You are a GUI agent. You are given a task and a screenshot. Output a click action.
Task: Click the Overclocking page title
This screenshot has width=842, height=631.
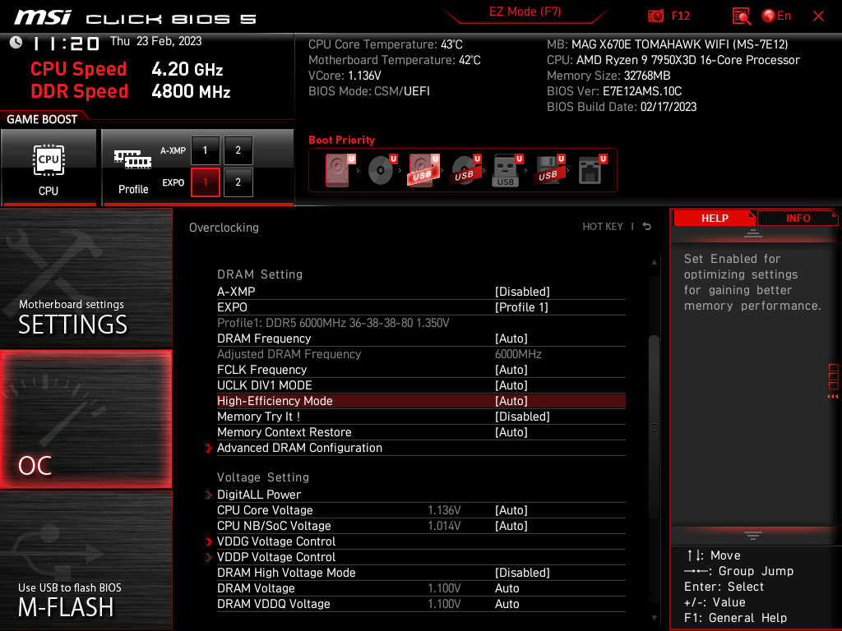coord(224,227)
